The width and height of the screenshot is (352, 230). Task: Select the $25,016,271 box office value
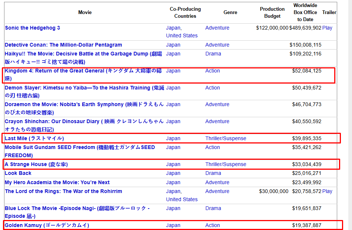point(306,173)
